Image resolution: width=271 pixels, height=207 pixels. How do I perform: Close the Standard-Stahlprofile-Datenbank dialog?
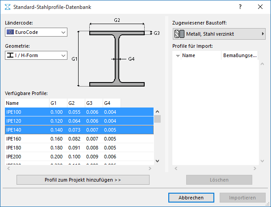click(260, 7)
